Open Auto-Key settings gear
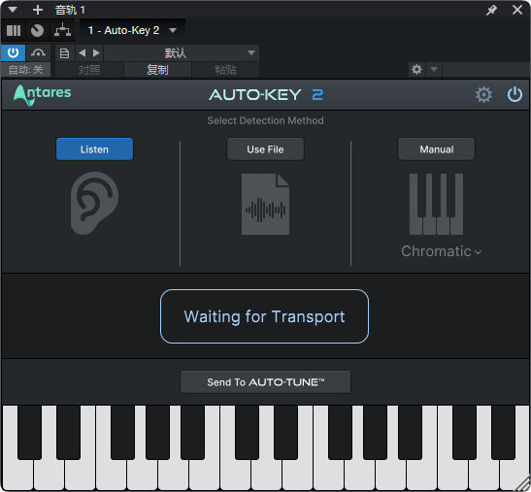 tap(483, 94)
